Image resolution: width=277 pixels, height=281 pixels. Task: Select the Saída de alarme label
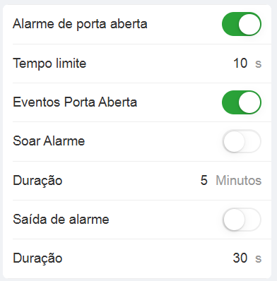61,220
